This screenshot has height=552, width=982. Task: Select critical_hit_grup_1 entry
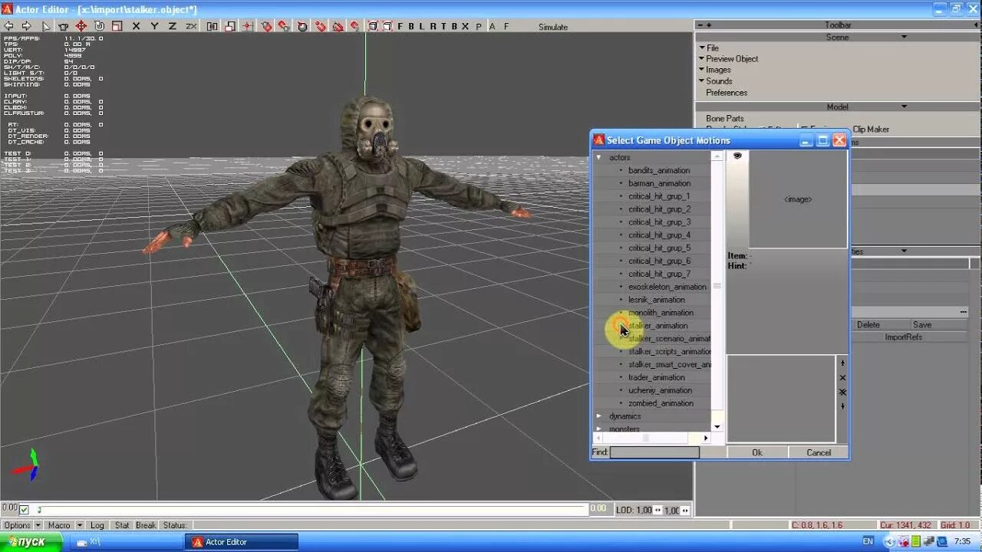[x=659, y=196]
